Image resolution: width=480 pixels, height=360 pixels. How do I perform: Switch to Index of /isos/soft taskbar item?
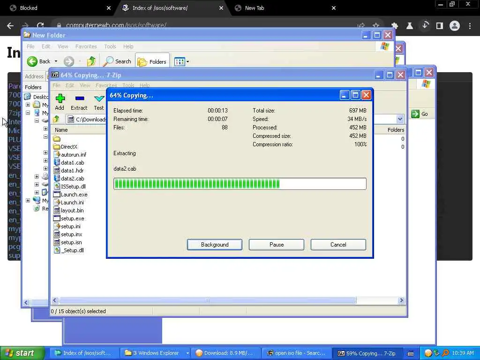pos(83,353)
